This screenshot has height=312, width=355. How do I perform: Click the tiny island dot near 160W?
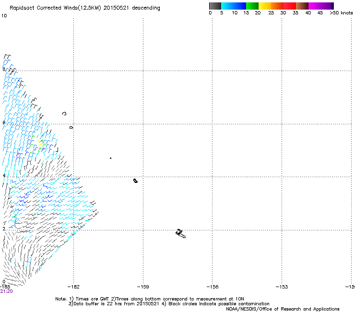[x=110, y=158]
